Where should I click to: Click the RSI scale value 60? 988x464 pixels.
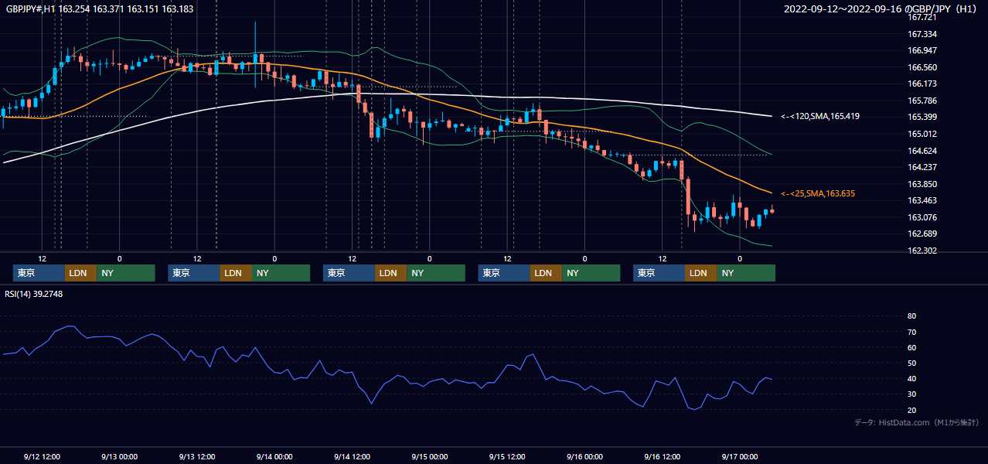[911, 347]
